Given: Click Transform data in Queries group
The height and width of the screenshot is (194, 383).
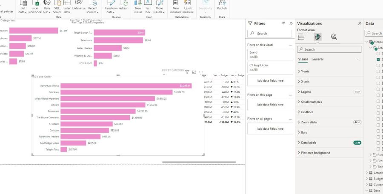Looking at the screenshot, I should (111, 7).
